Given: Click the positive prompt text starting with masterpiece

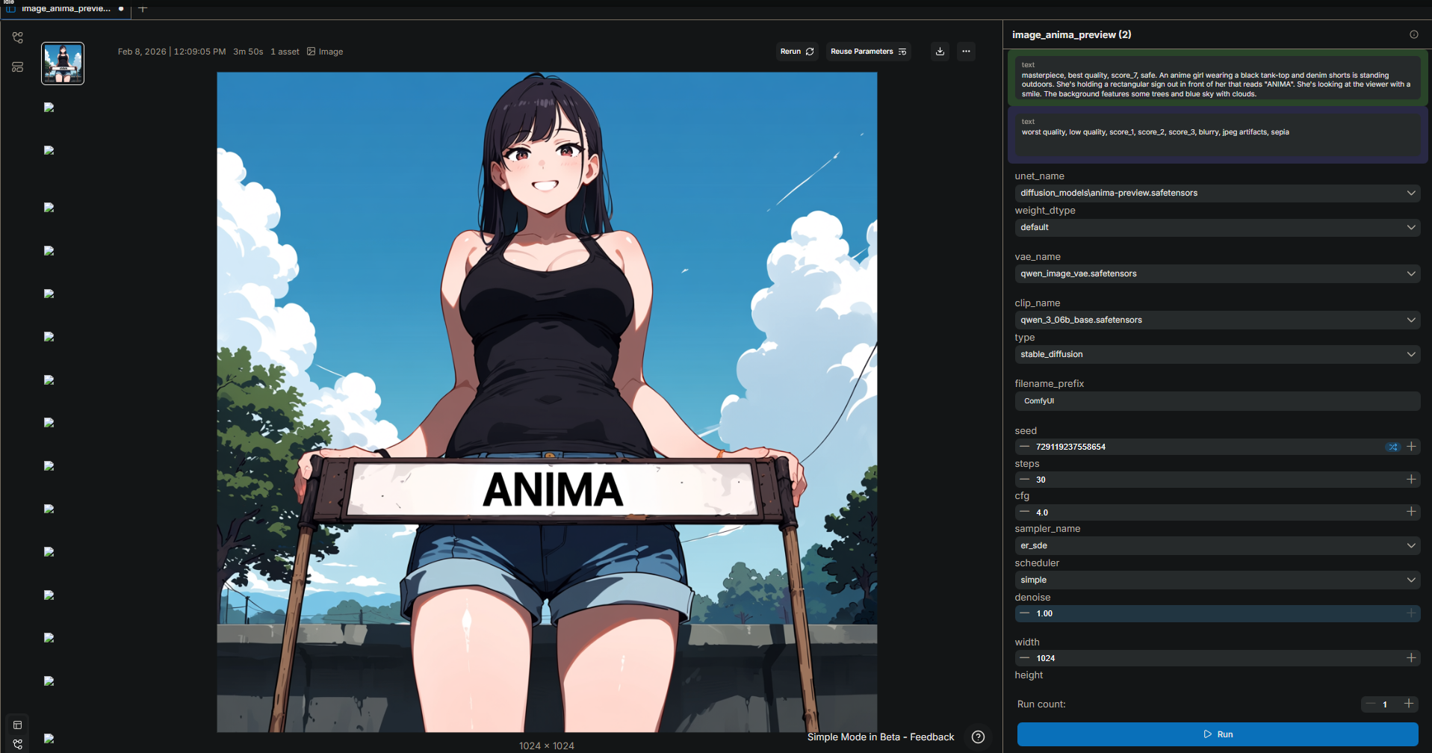Looking at the screenshot, I should pos(1217,84).
